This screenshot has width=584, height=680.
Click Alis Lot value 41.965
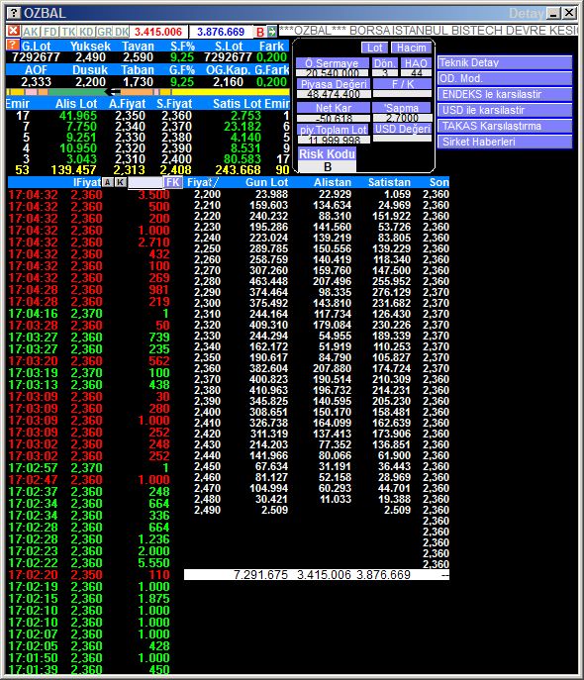click(78, 116)
